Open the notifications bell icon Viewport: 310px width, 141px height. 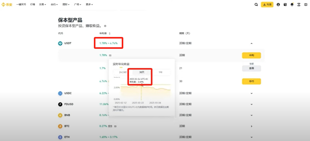click(x=292, y=4)
